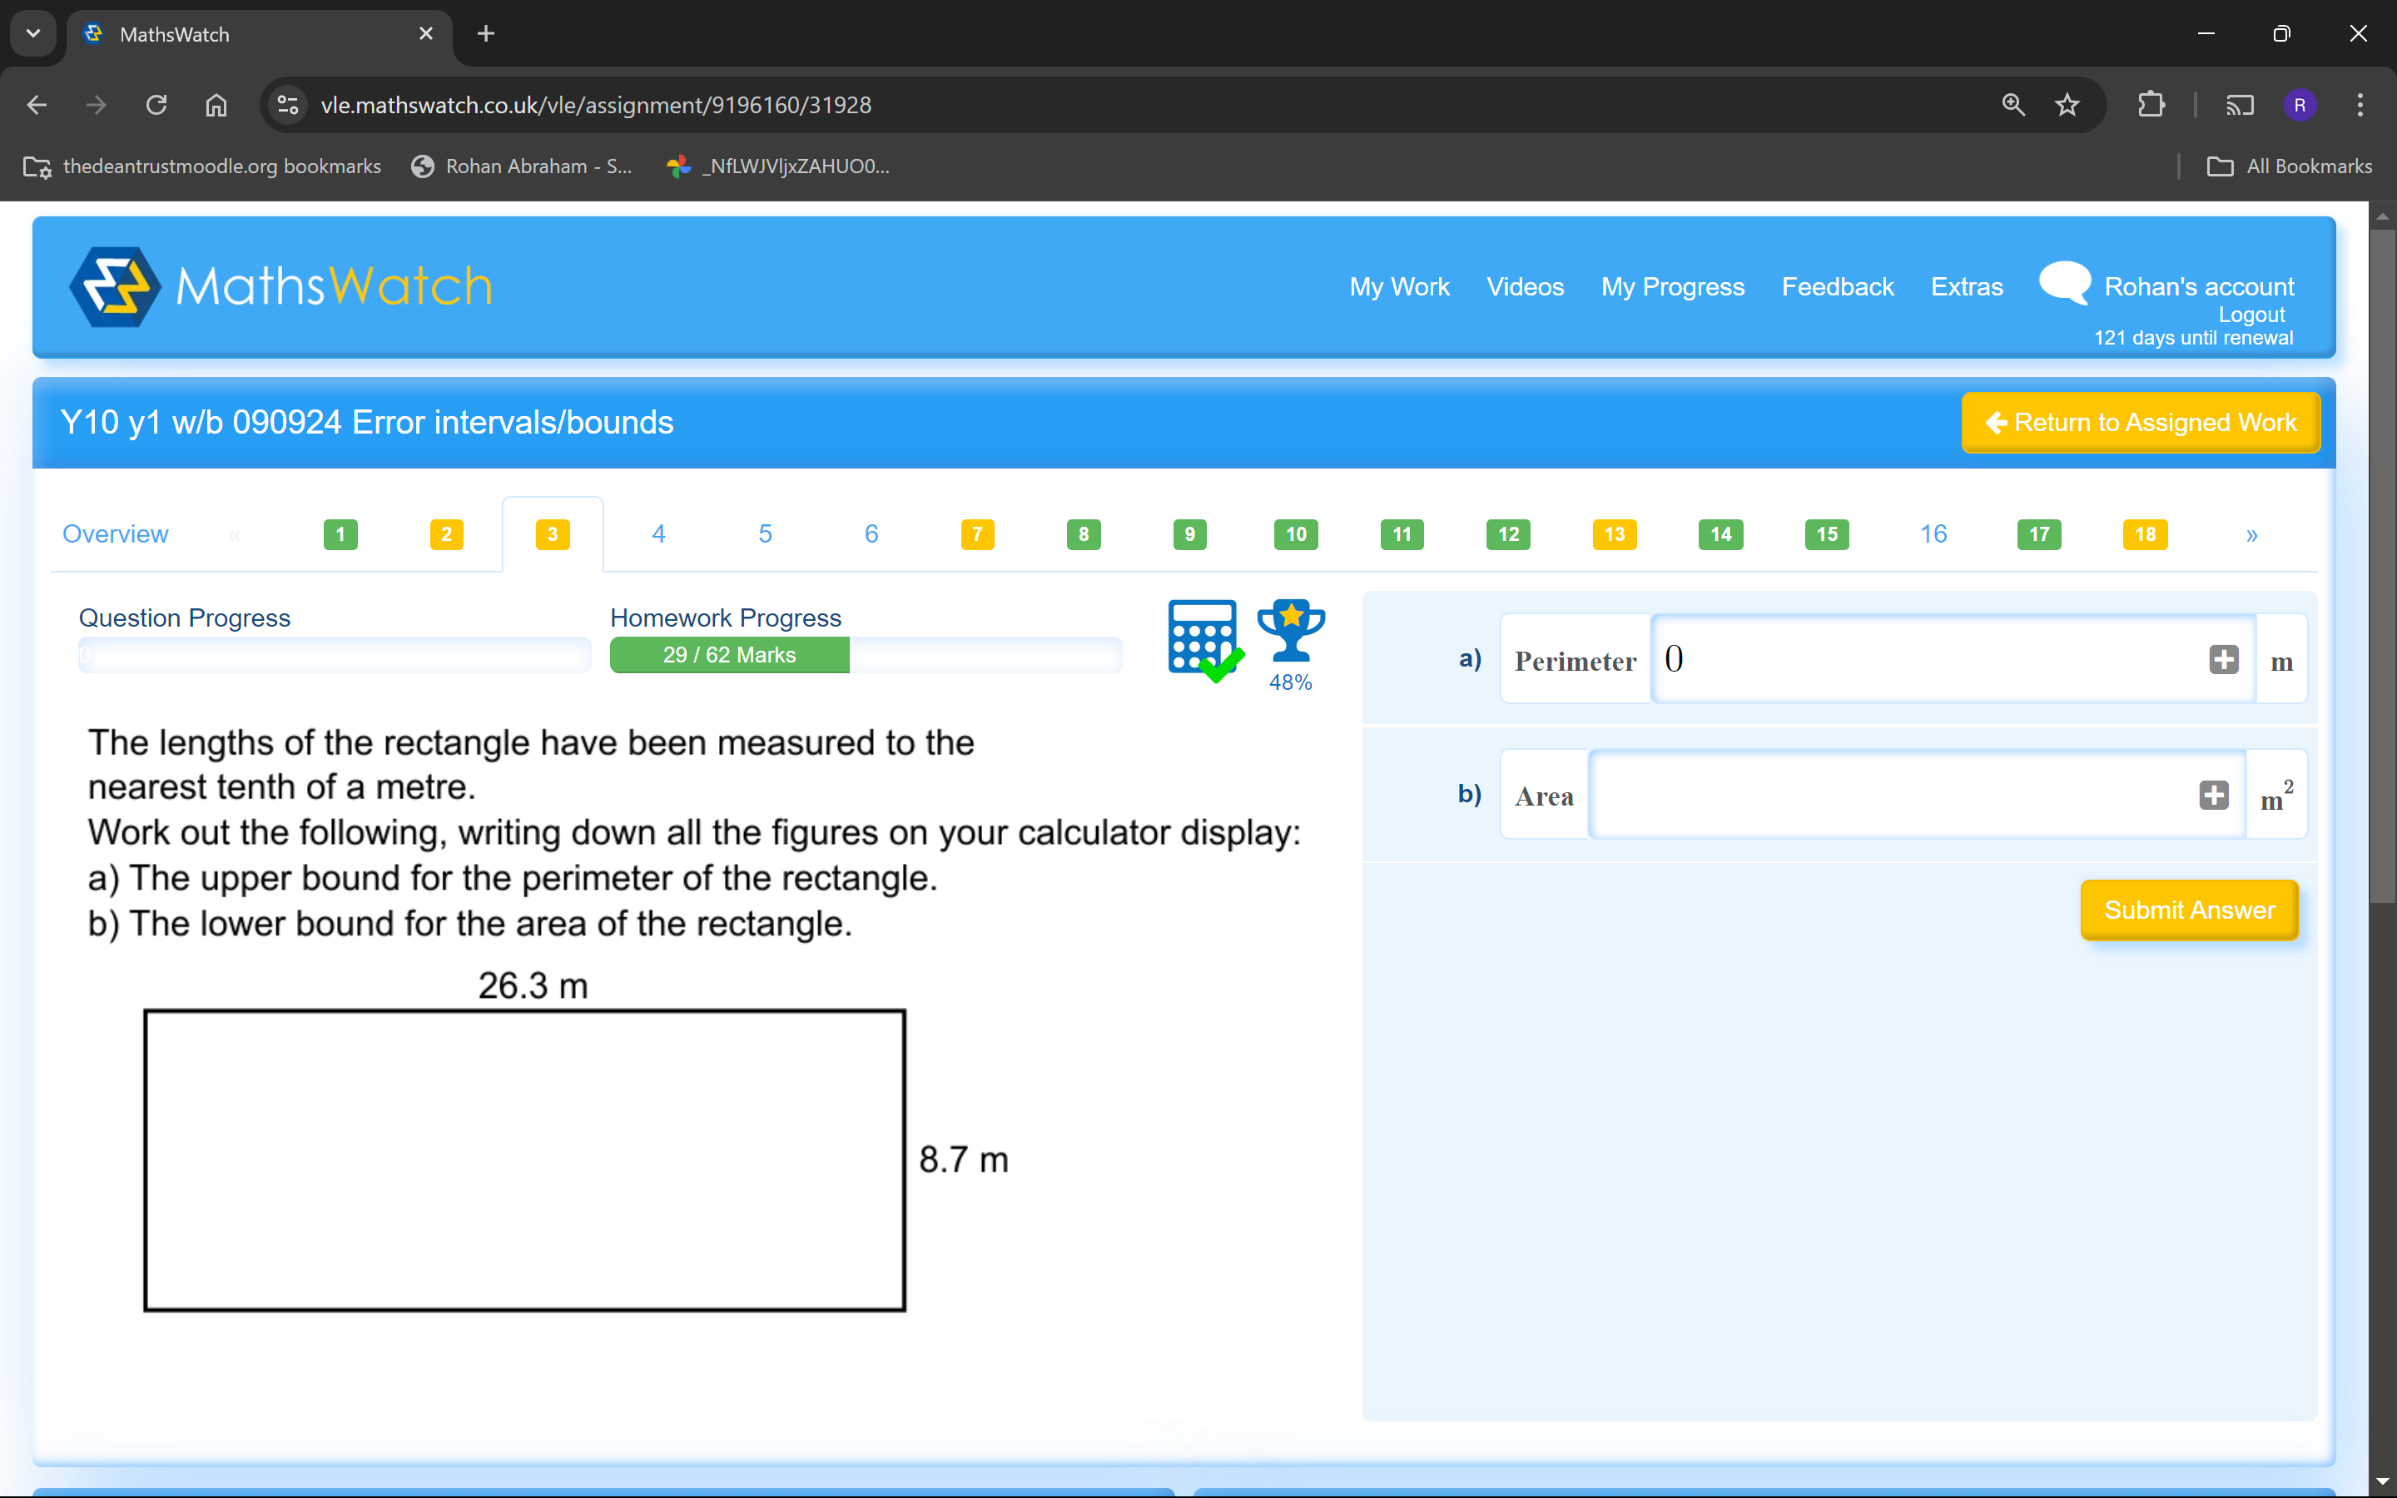The height and width of the screenshot is (1498, 2397).
Task: Go to question 9 tab
Action: (x=1189, y=535)
